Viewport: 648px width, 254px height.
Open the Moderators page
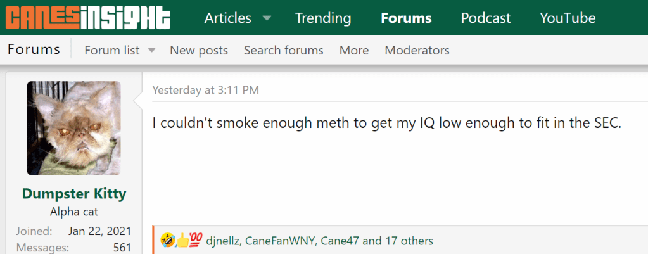coord(417,50)
